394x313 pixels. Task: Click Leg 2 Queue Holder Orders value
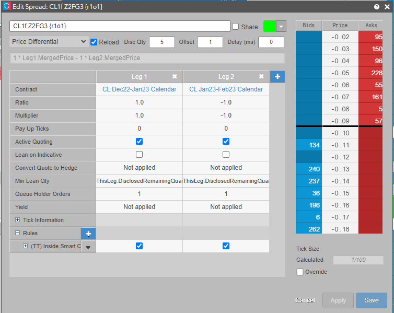click(226, 194)
